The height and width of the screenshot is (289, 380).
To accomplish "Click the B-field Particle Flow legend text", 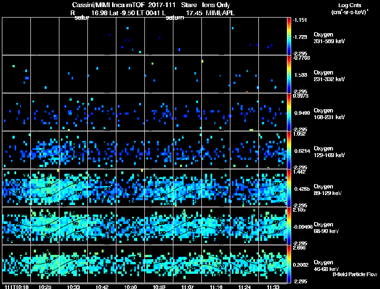I will 355,274.
